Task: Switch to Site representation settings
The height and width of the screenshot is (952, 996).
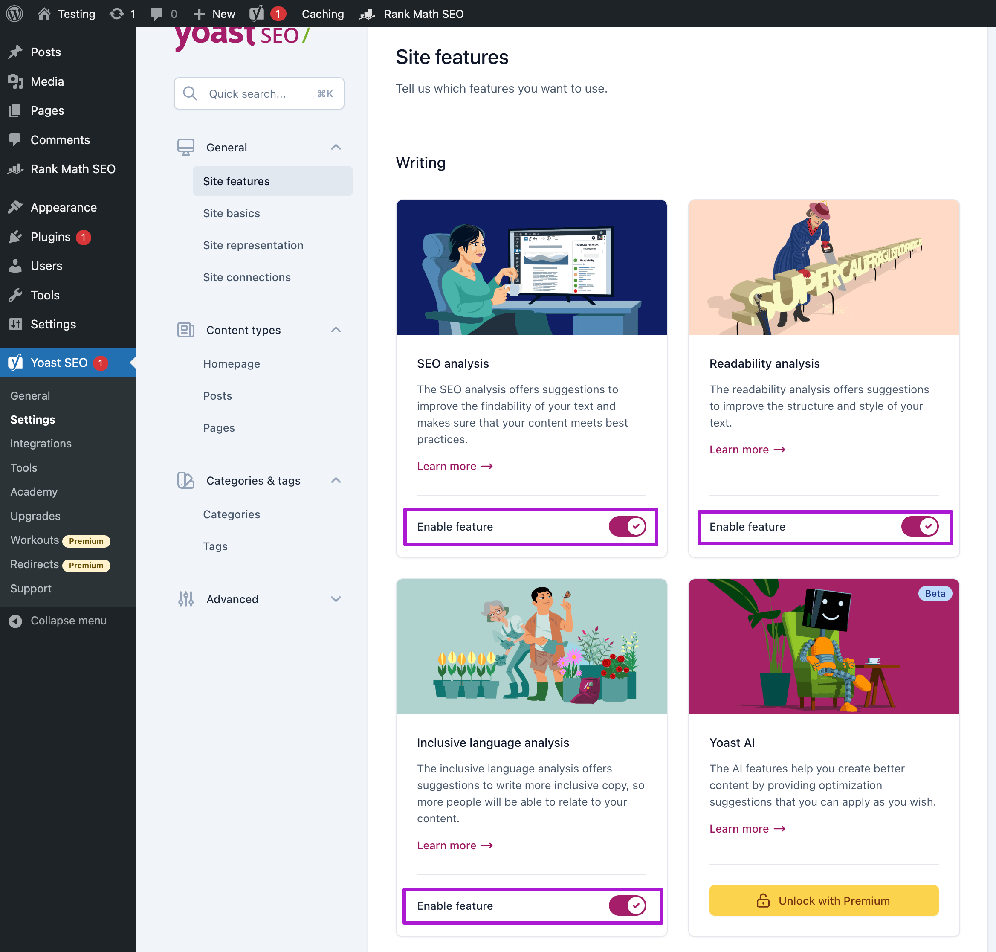Action: tap(253, 245)
